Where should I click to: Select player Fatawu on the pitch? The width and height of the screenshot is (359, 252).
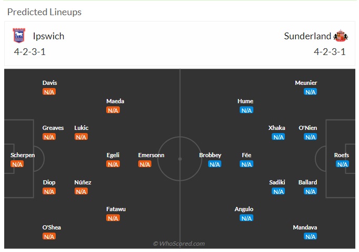tap(116, 209)
